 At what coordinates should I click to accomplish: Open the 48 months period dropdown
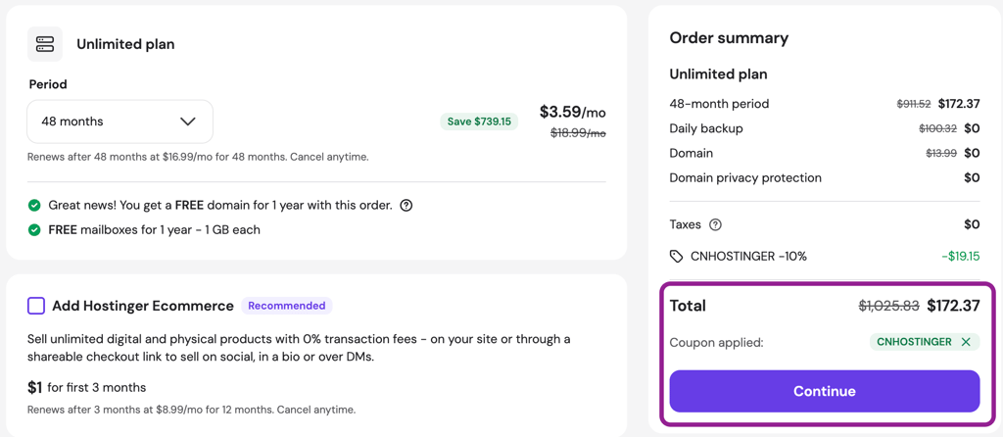pos(119,121)
